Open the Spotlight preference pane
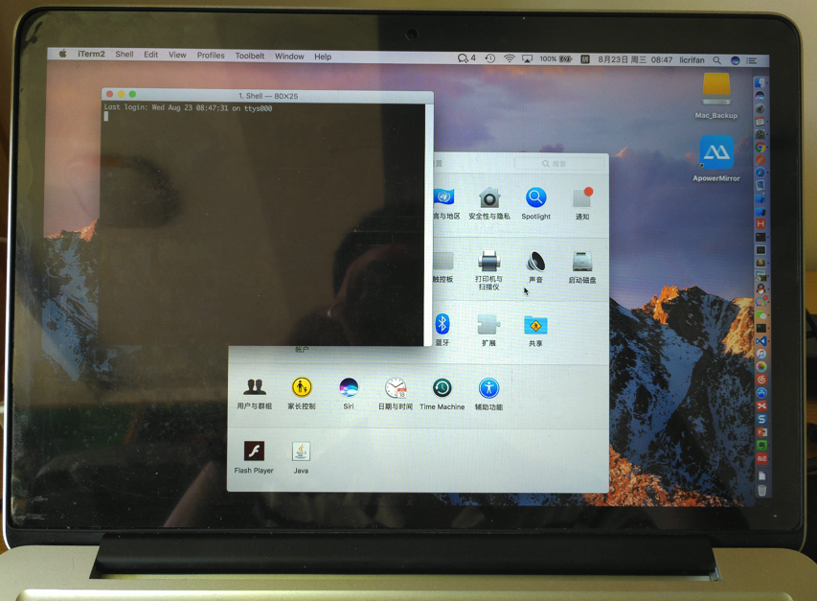The height and width of the screenshot is (601, 817). 535,204
